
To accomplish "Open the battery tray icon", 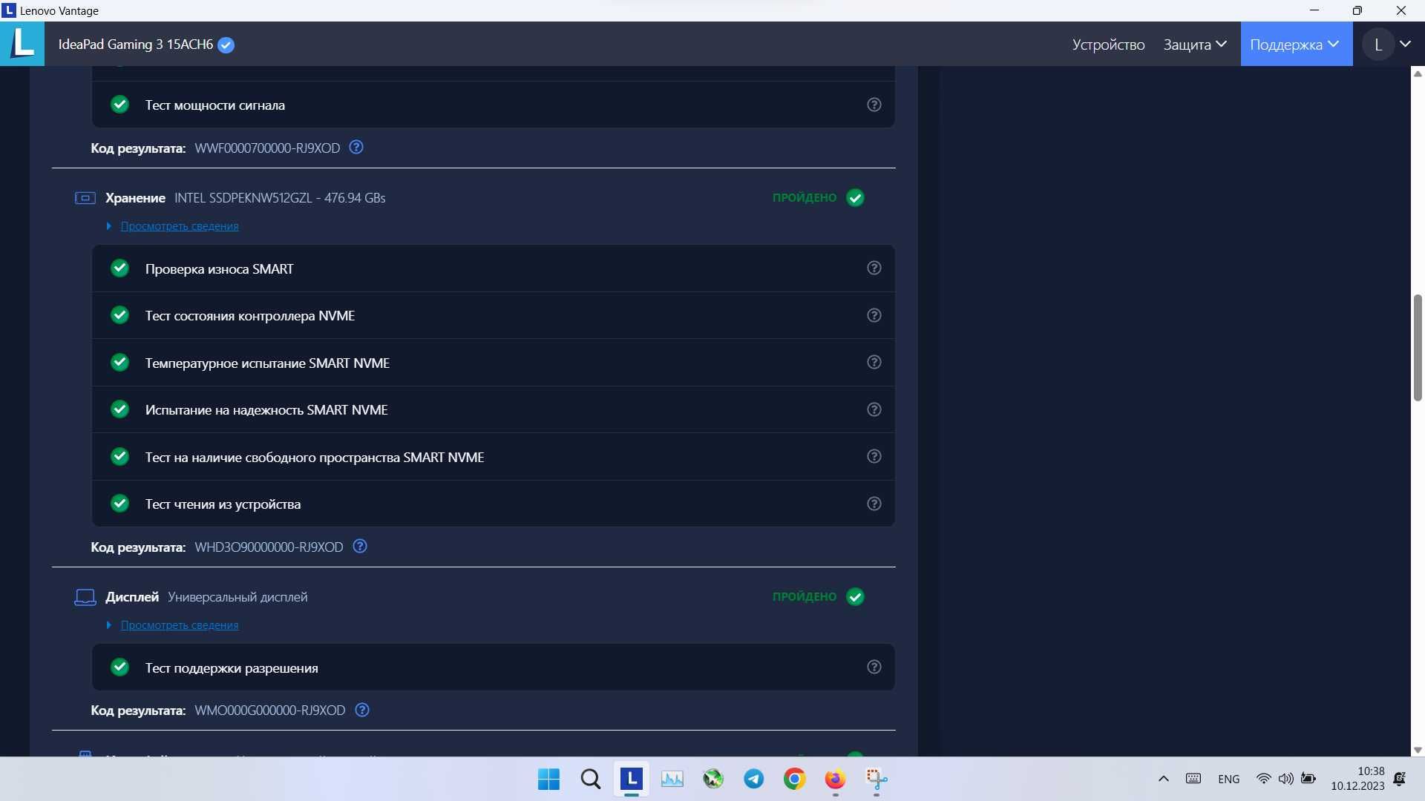I will click(1309, 779).
